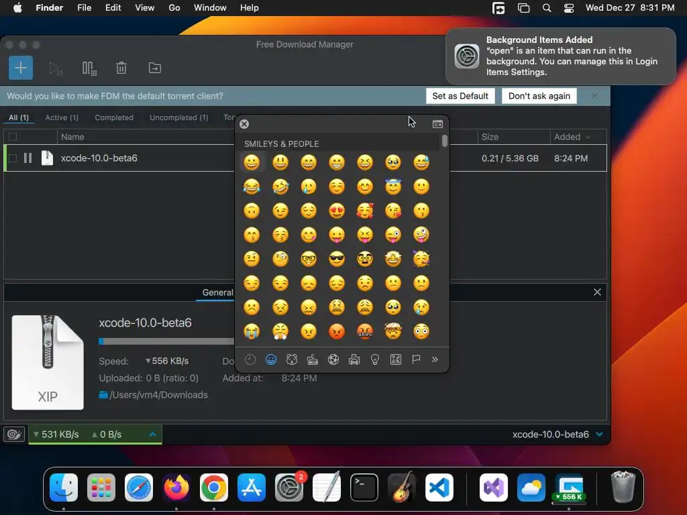Dismiss the default torrent client banner
The width and height of the screenshot is (687, 515).
(594, 96)
